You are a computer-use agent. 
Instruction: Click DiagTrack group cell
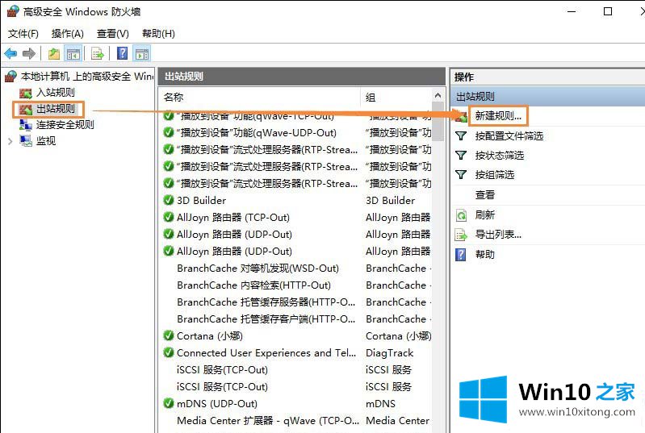(390, 353)
